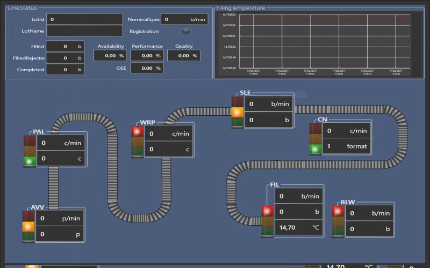Click the PAL station traffic light indicator
This screenshot has height=268, width=430.
pyautogui.click(x=30, y=151)
